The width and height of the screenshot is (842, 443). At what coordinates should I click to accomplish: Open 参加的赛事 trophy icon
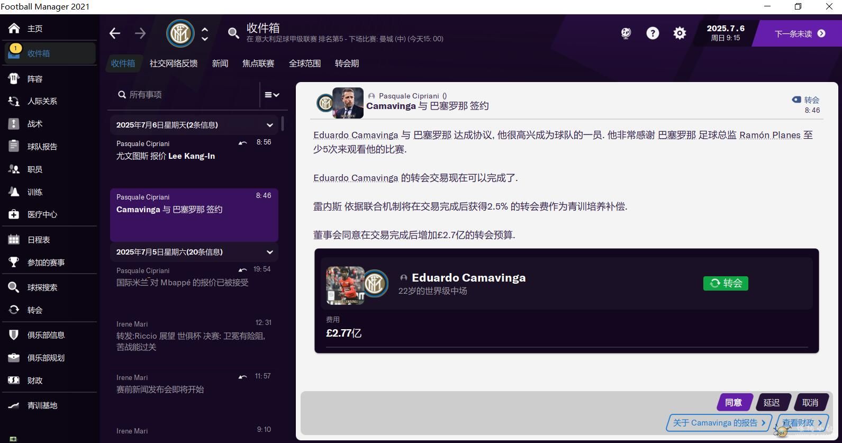[14, 263]
